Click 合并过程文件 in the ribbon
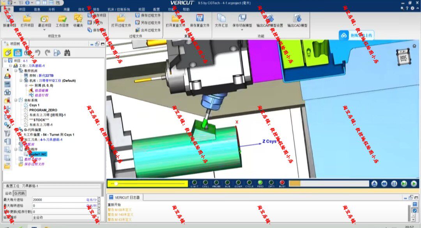421x228 pixels. (148, 30)
